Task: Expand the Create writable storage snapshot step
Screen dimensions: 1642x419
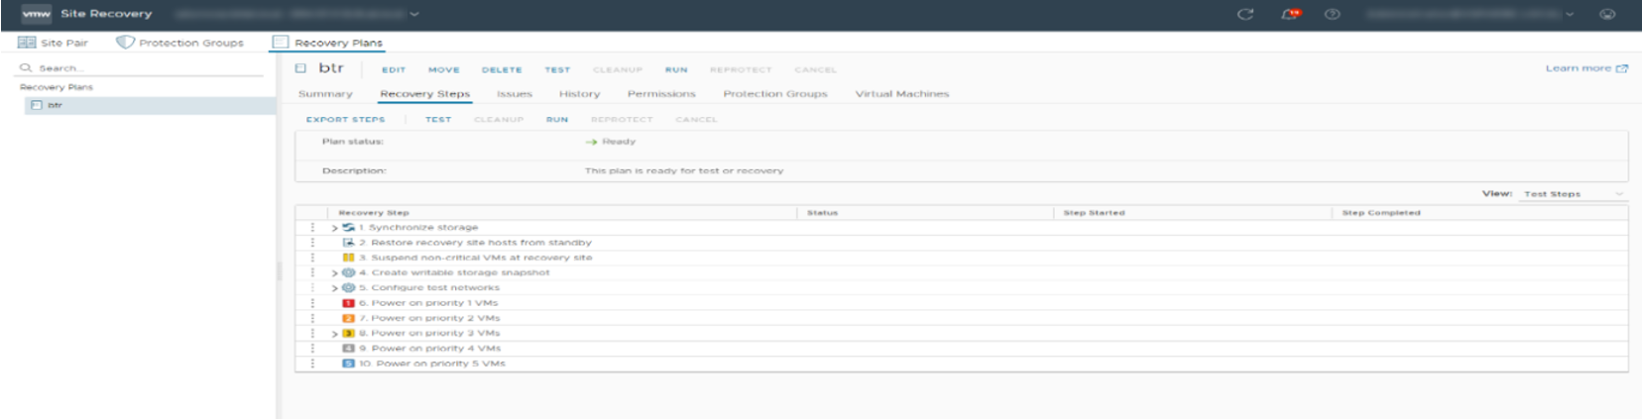Action: click(x=335, y=272)
